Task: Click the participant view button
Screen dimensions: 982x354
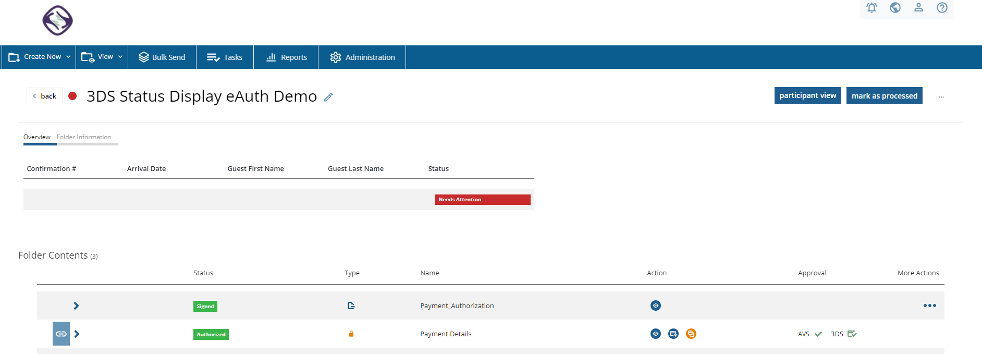Action: click(x=808, y=95)
